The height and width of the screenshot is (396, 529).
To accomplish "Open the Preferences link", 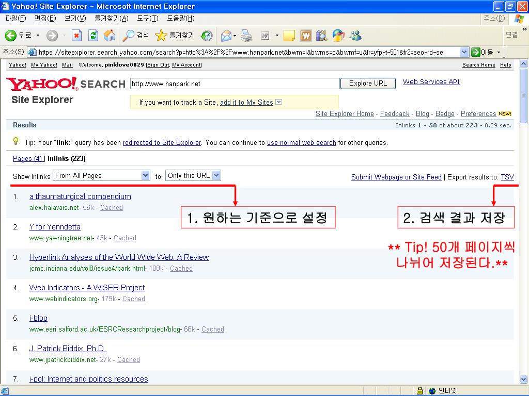I will (478, 114).
